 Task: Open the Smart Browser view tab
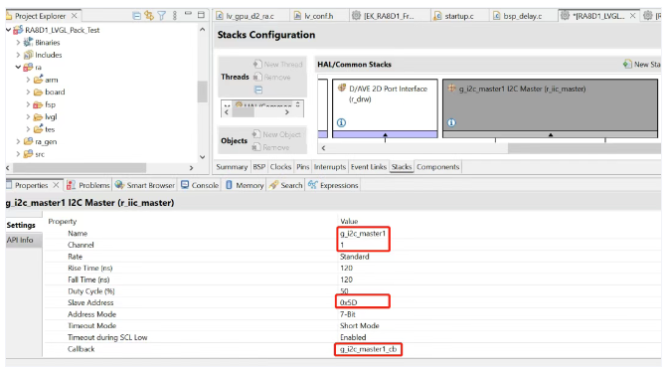[x=145, y=185]
